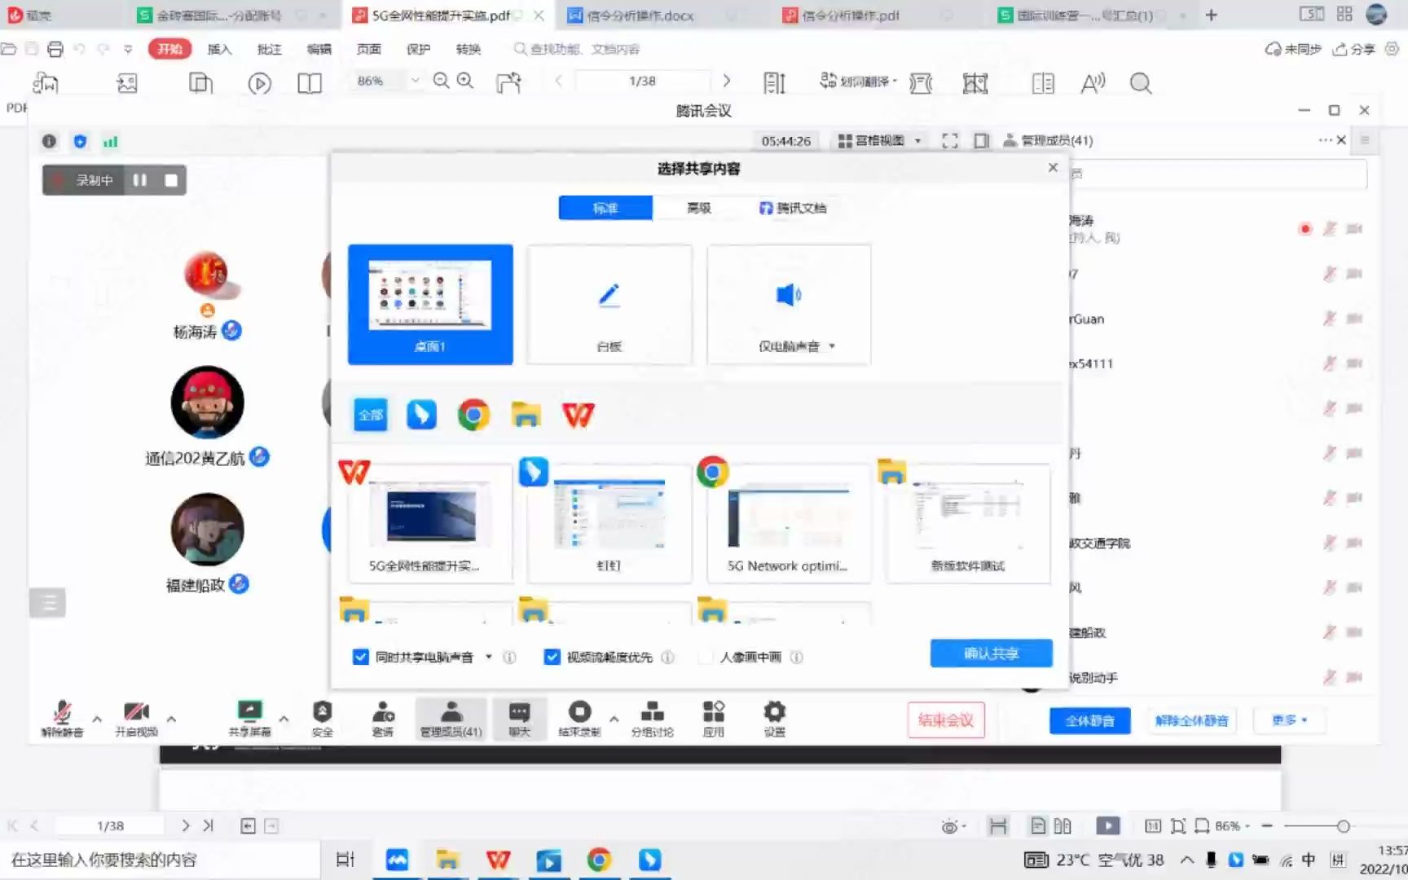The height and width of the screenshot is (880, 1408).
Task: Click the network signal bars icon
Action: (x=111, y=142)
